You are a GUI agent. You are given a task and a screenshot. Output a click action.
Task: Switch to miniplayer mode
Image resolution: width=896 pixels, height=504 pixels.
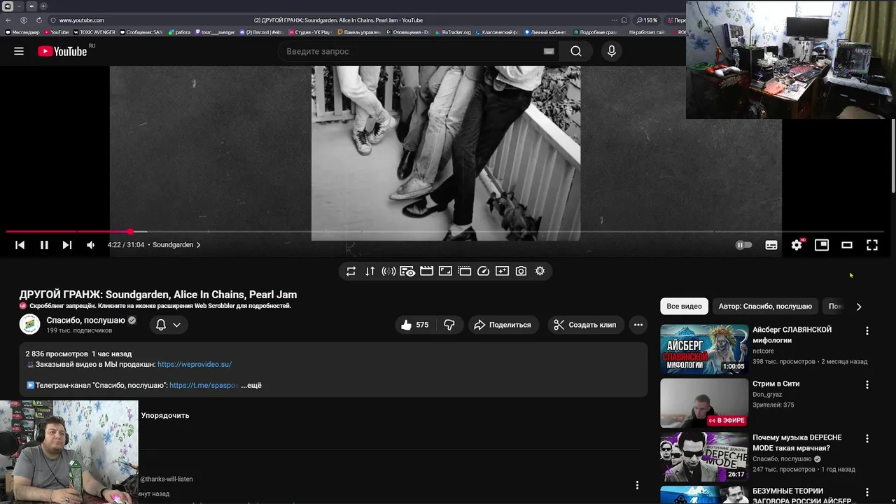[822, 245]
